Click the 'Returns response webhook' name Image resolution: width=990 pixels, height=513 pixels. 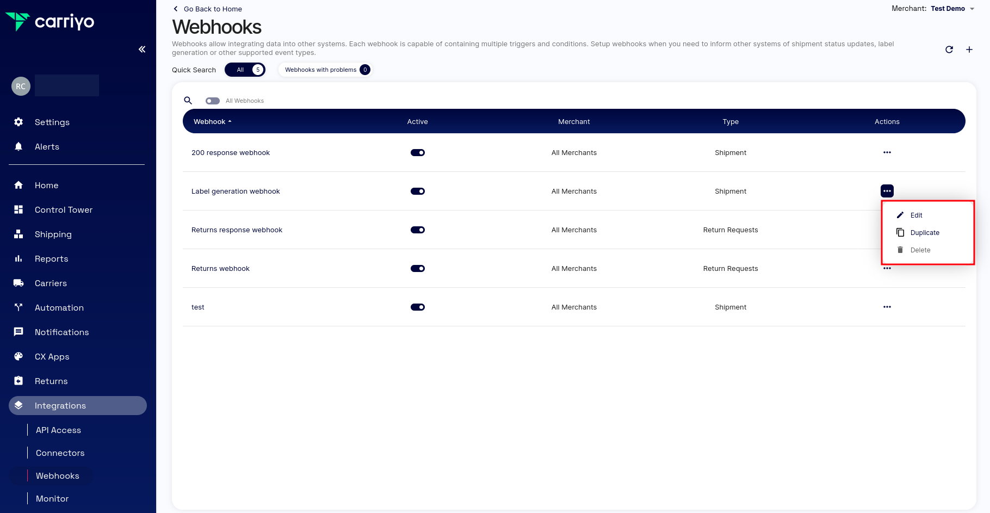tap(237, 230)
